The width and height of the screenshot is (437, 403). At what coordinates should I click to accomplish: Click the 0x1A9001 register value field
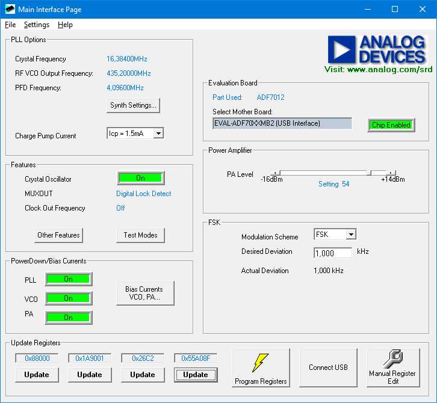[90, 358]
